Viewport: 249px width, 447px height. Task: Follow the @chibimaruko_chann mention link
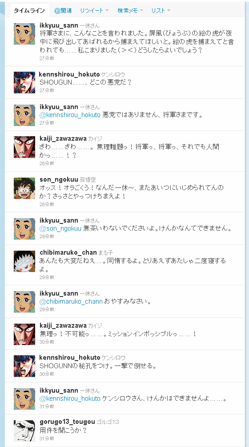tap(71, 301)
